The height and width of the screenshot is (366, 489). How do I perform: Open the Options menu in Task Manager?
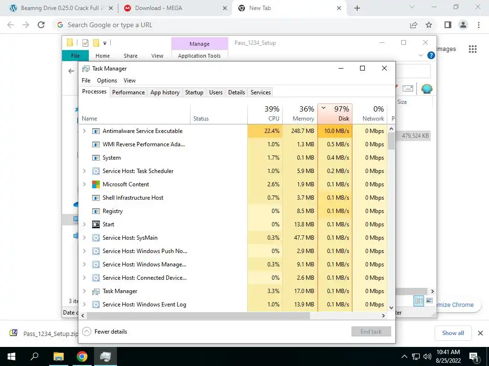(x=107, y=80)
